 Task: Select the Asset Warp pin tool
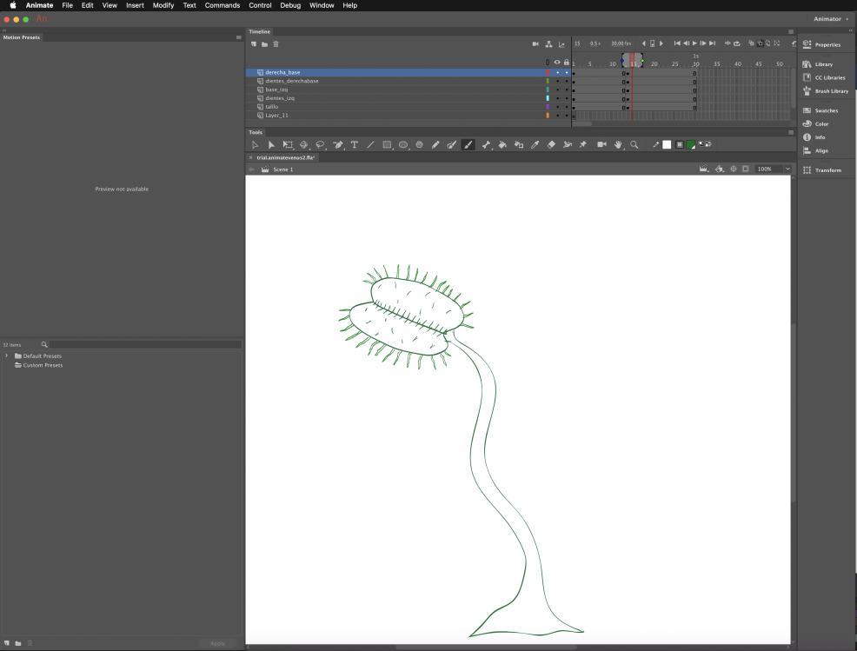click(583, 144)
